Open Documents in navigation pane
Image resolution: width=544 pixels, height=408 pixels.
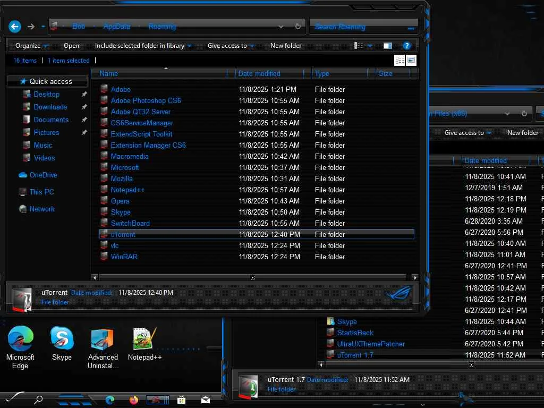pos(51,120)
